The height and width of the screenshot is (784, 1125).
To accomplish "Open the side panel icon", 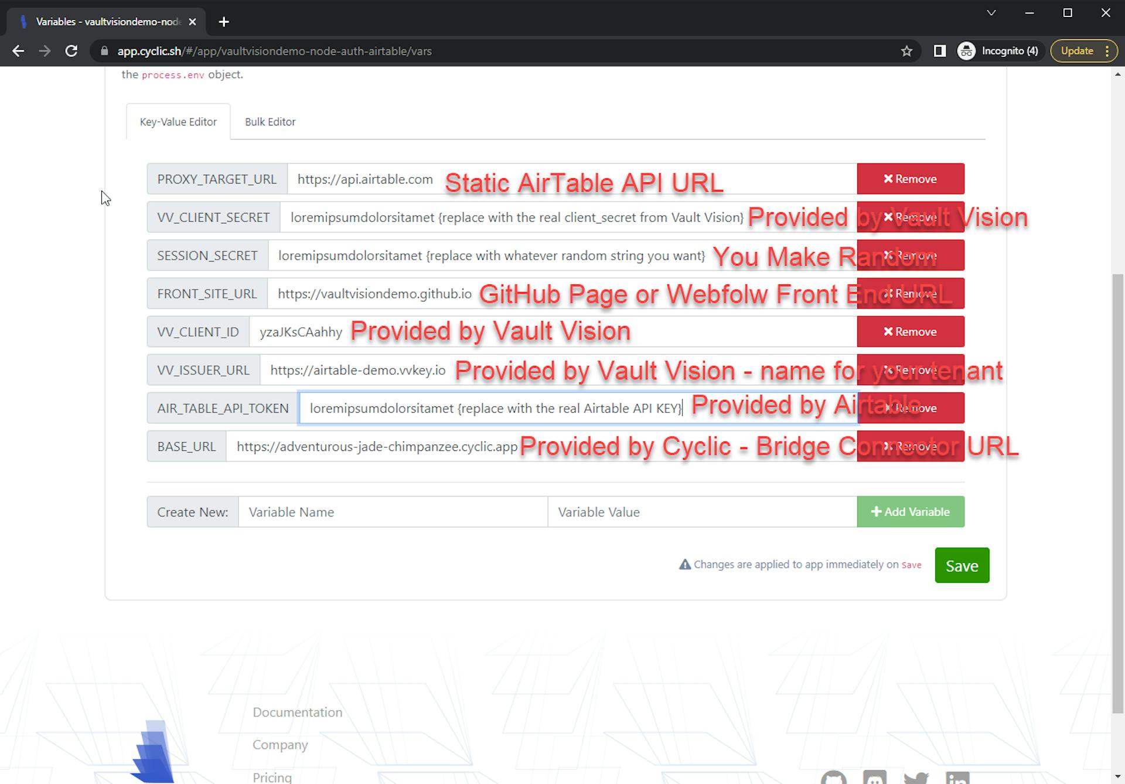I will (939, 51).
